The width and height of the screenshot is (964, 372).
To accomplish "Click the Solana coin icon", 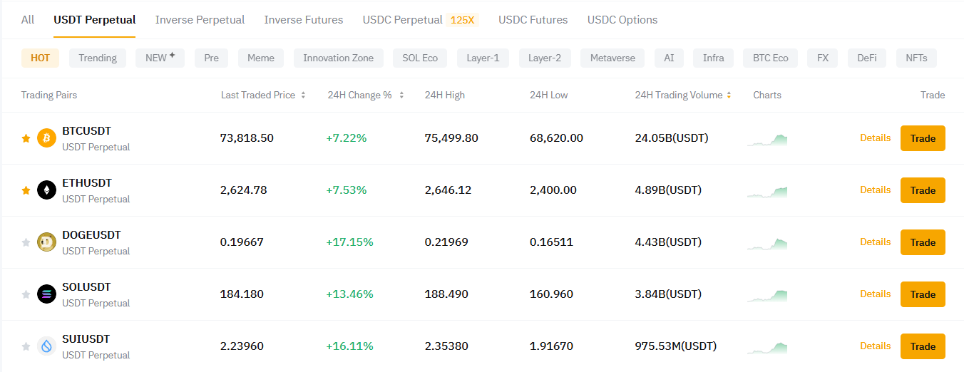I will pos(46,294).
